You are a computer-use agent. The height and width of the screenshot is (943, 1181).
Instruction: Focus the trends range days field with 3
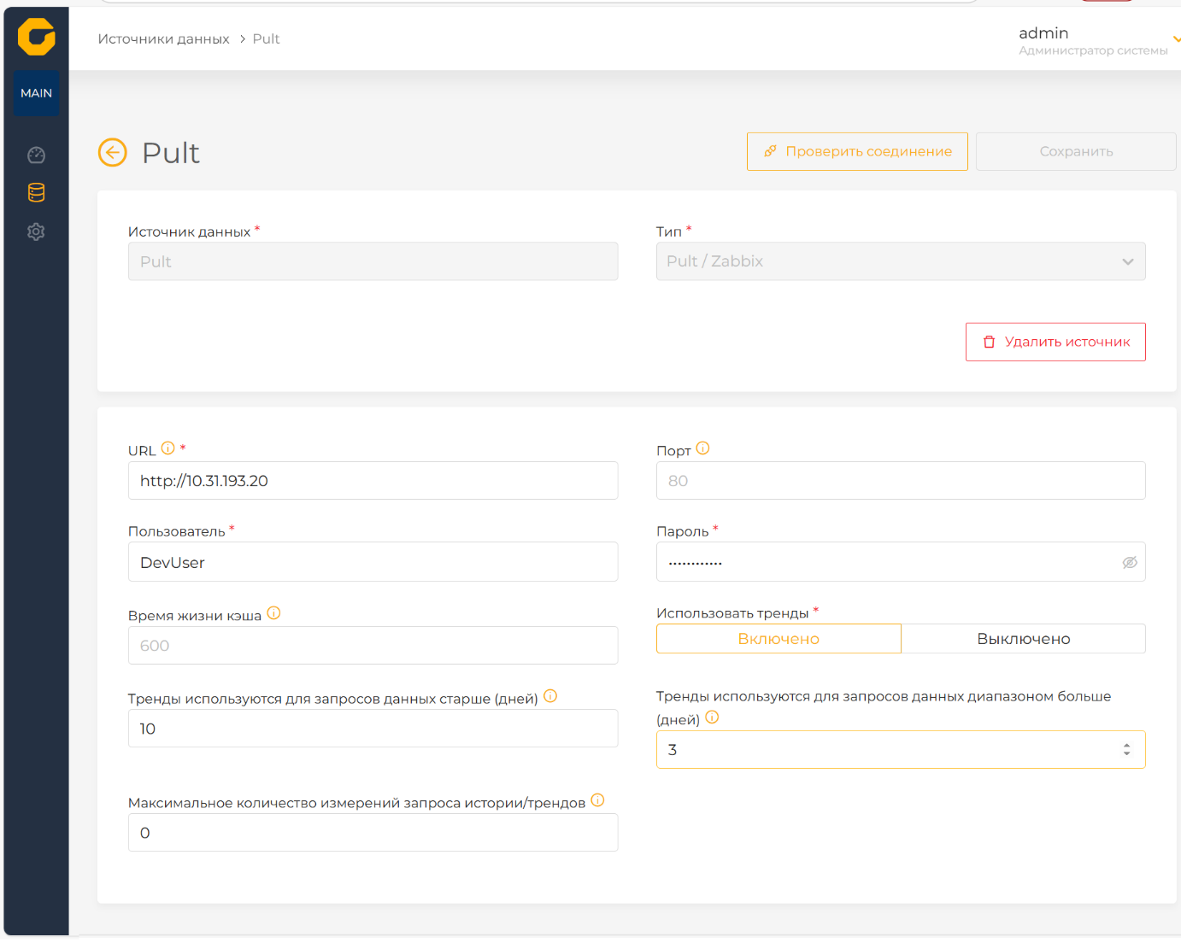coord(901,749)
